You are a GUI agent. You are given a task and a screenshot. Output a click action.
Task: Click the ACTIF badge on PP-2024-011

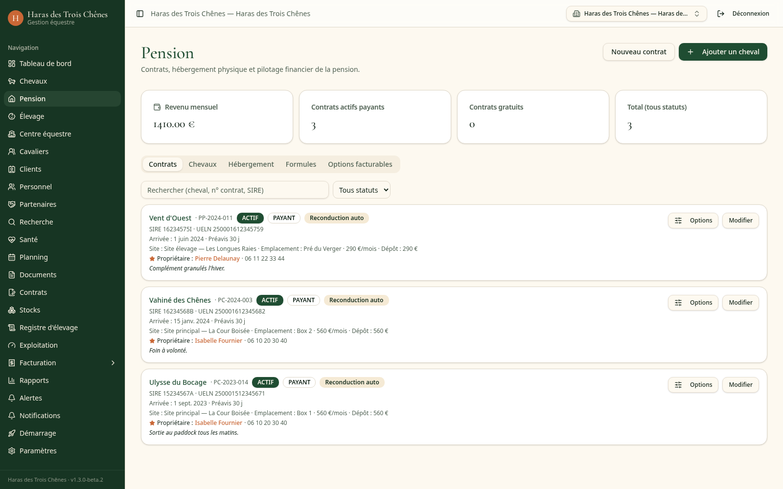click(x=250, y=218)
